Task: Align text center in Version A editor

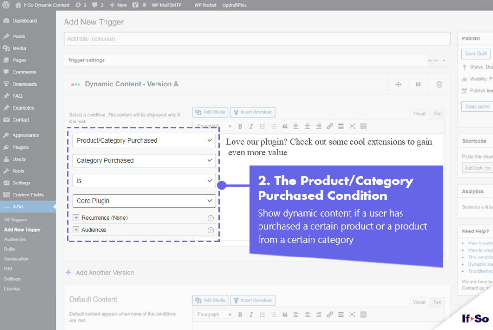Action: tap(307, 126)
